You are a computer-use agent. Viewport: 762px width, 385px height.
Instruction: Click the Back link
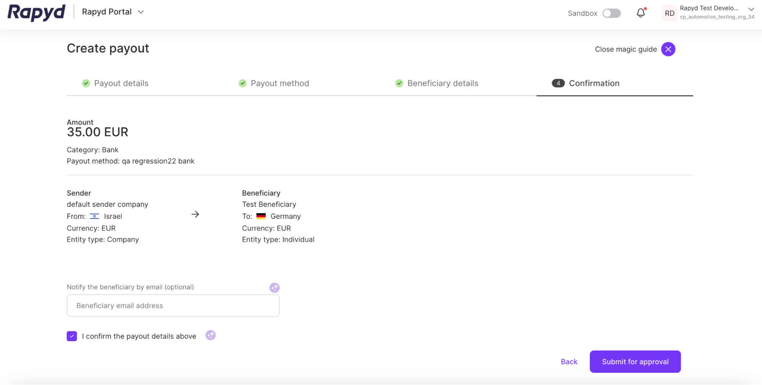569,361
